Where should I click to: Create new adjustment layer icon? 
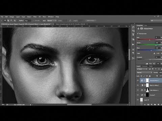(152, 105)
